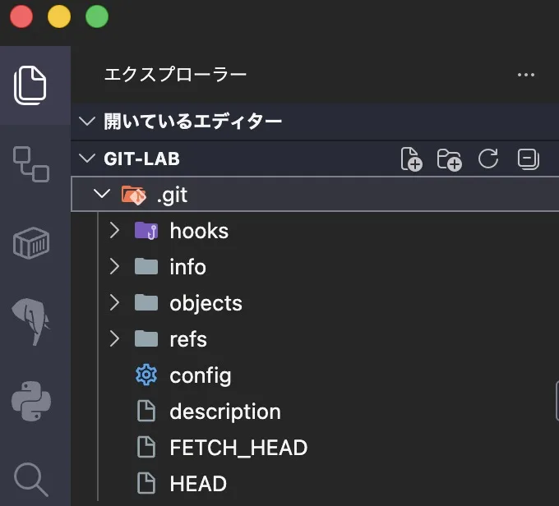Click the file icon beside FETCH_HEAD
This screenshot has height=506, width=559.
click(x=146, y=447)
